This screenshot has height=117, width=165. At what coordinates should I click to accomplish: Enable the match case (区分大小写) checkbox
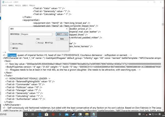(11, 44)
